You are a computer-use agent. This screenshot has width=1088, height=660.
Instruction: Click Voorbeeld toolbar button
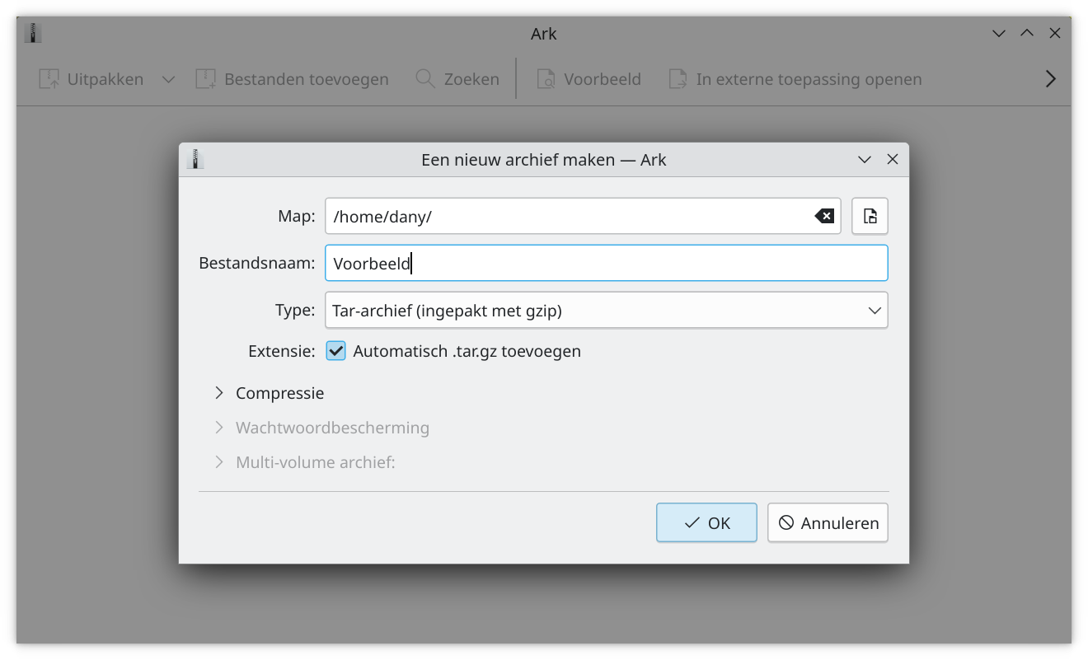[x=589, y=79]
